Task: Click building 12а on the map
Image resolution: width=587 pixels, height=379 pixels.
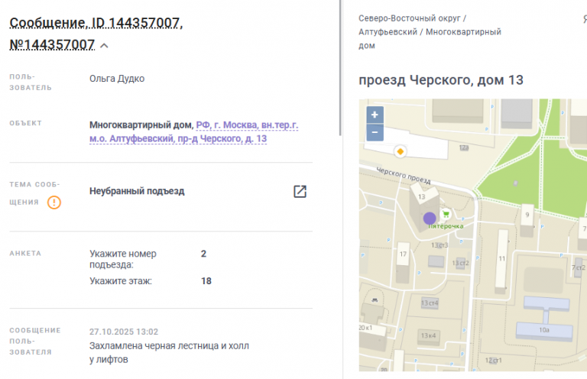Action: (464, 147)
